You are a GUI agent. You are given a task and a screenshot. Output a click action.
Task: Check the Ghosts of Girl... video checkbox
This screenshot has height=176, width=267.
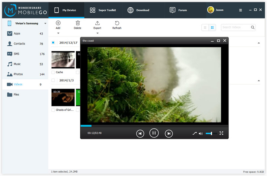53,110
